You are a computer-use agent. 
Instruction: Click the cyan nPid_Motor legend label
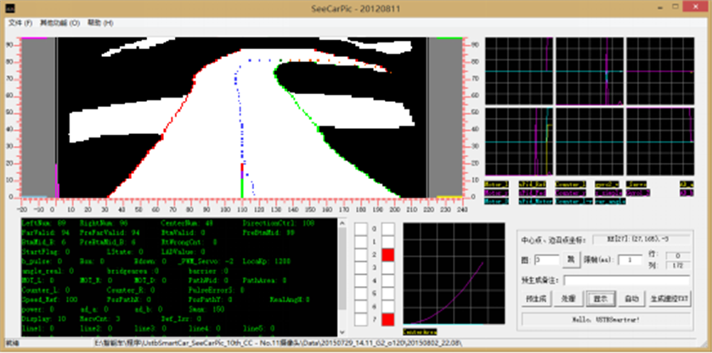[535, 201]
